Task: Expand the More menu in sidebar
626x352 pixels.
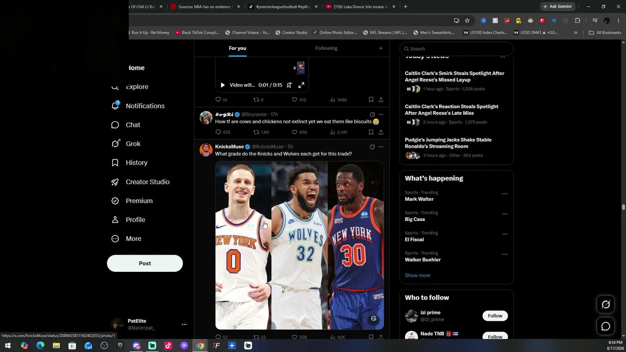Action: coord(126,239)
